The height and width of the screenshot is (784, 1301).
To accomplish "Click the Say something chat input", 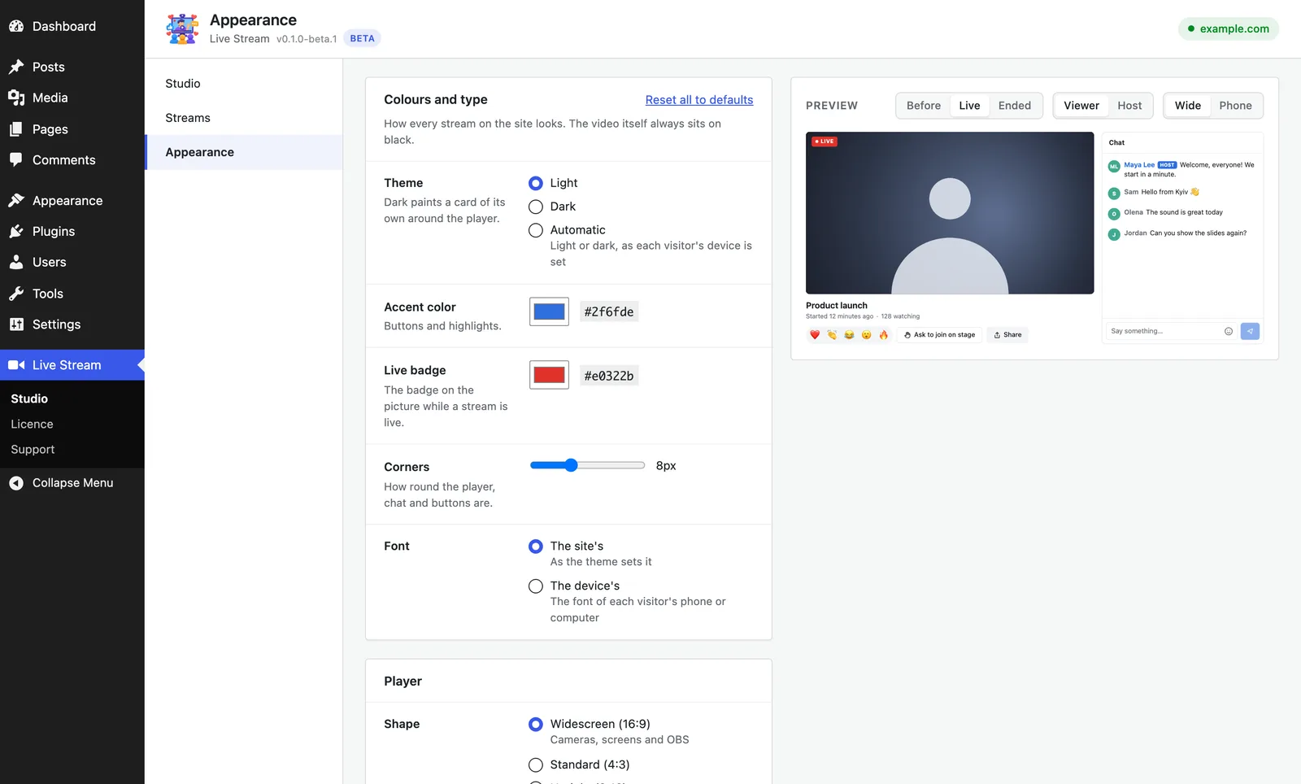I will (1164, 331).
